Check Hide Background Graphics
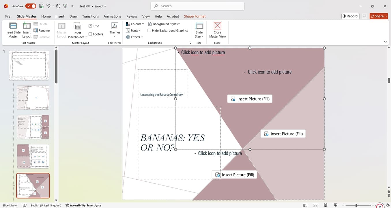The width and height of the screenshot is (391, 208). pyautogui.click(x=149, y=31)
